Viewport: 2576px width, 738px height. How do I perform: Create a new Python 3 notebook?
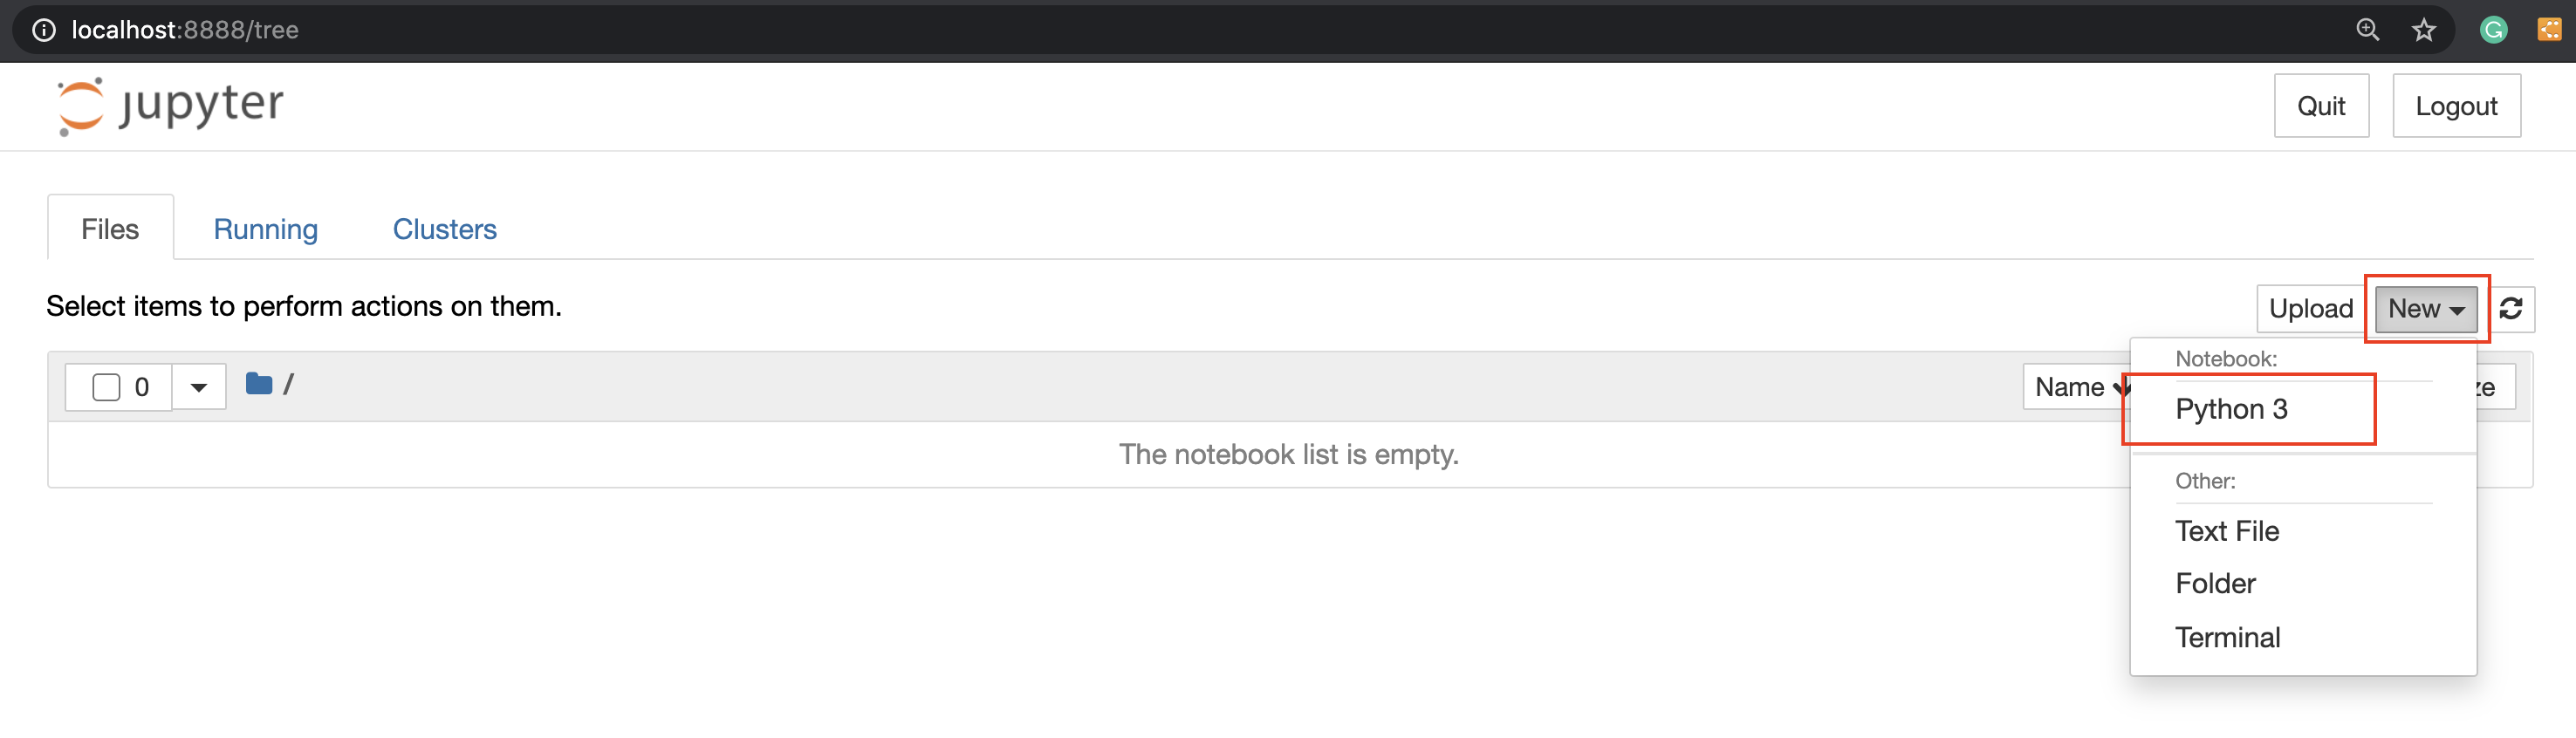pos(2232,409)
